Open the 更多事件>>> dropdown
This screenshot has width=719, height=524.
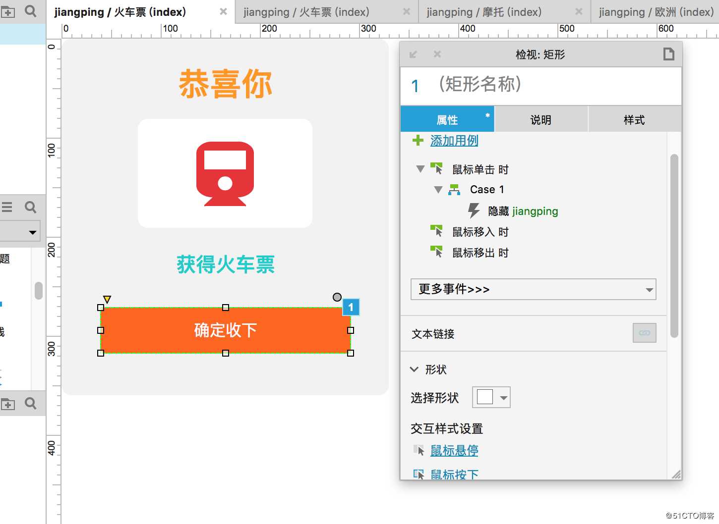click(x=533, y=289)
